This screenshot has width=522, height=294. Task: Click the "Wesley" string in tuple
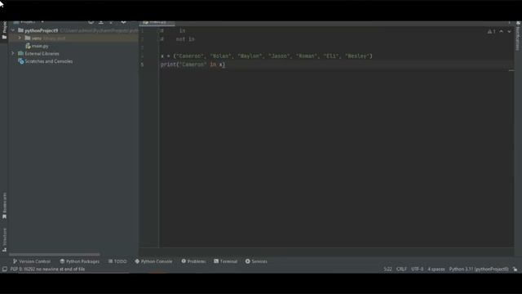tap(357, 56)
